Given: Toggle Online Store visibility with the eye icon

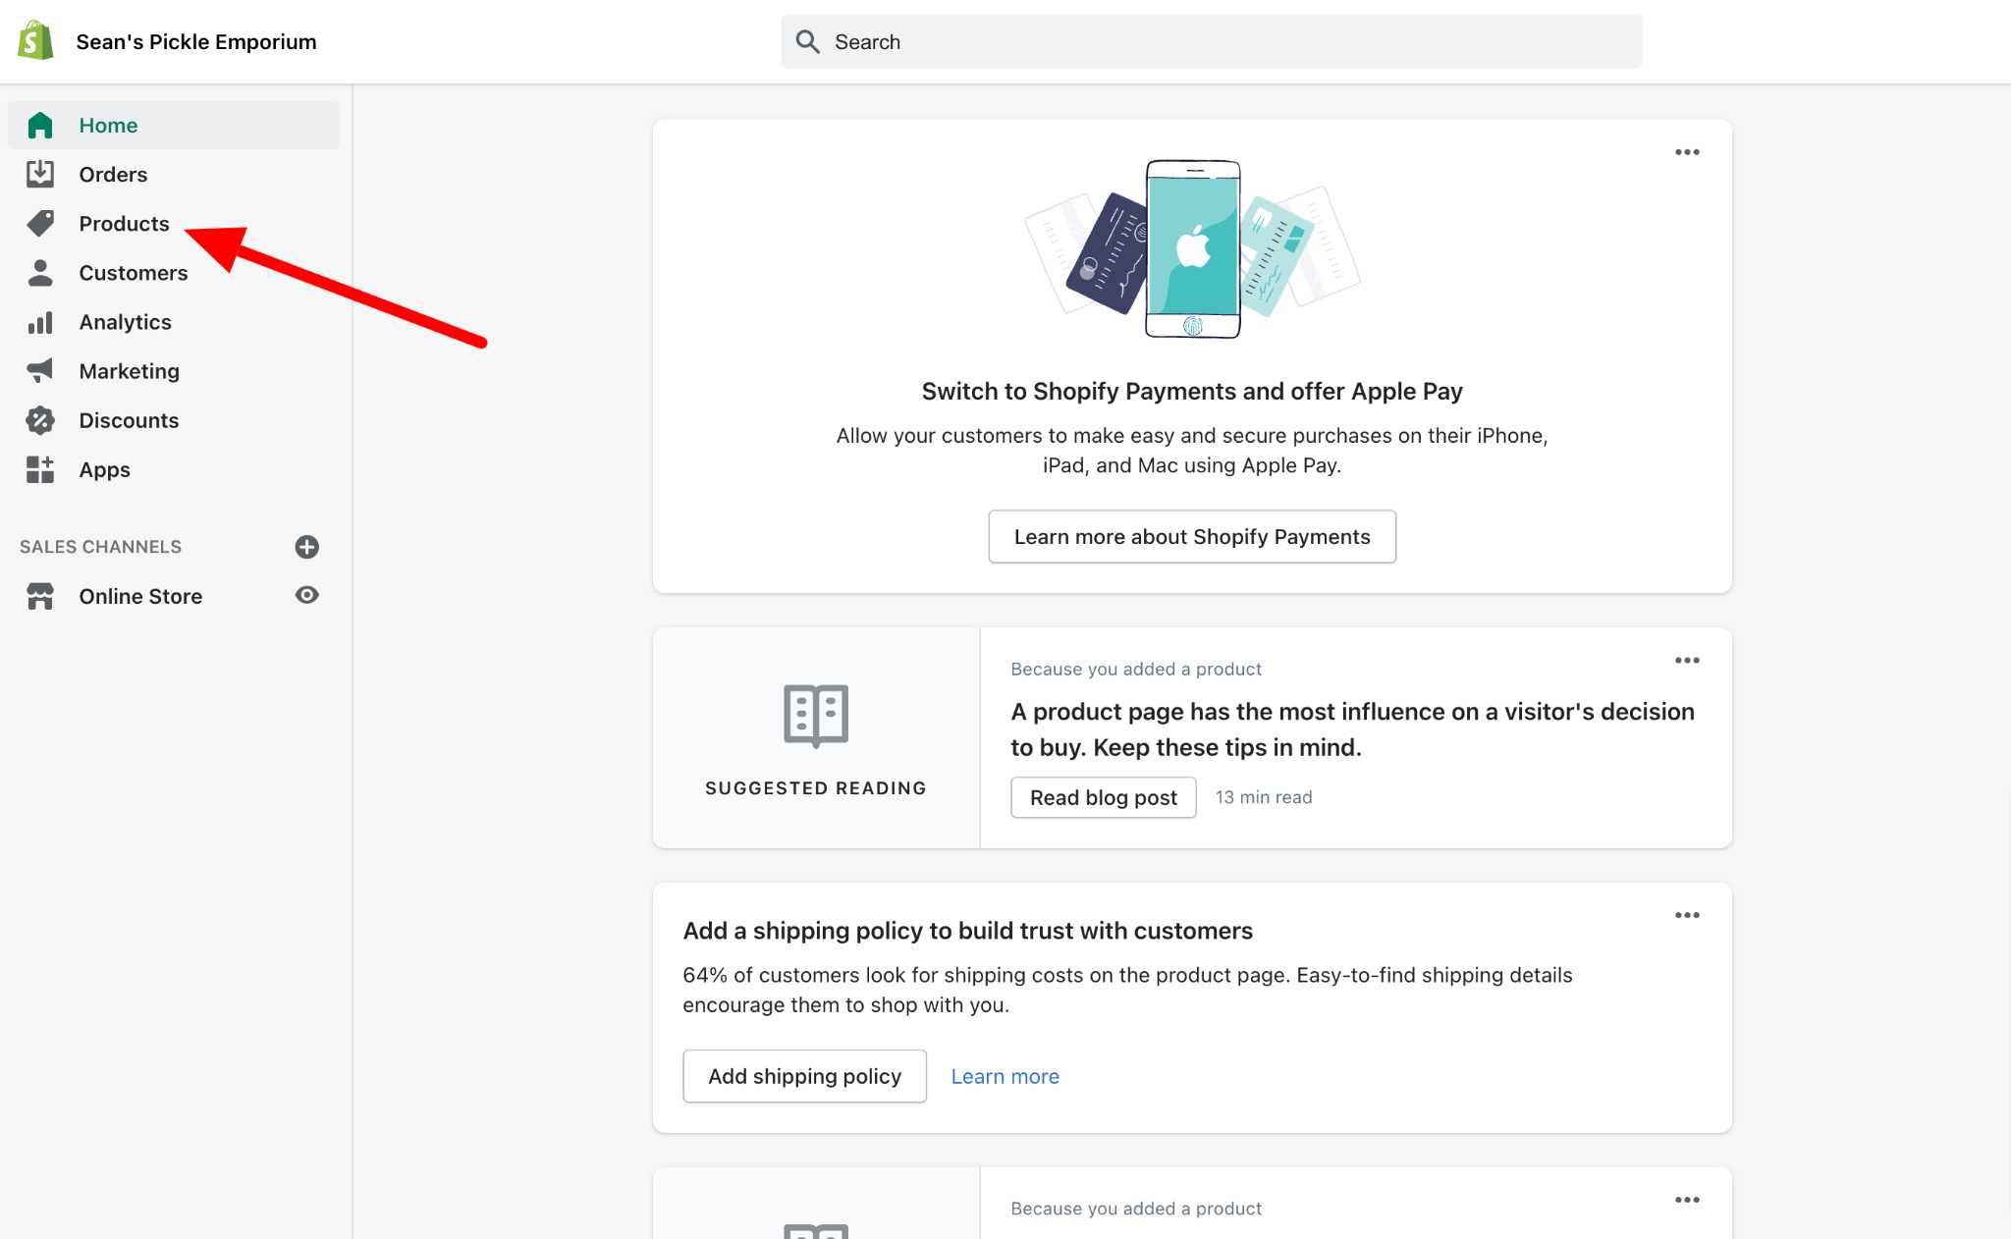Looking at the screenshot, I should pyautogui.click(x=307, y=595).
